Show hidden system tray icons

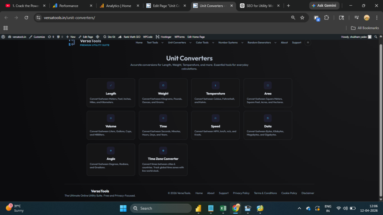click(299, 208)
